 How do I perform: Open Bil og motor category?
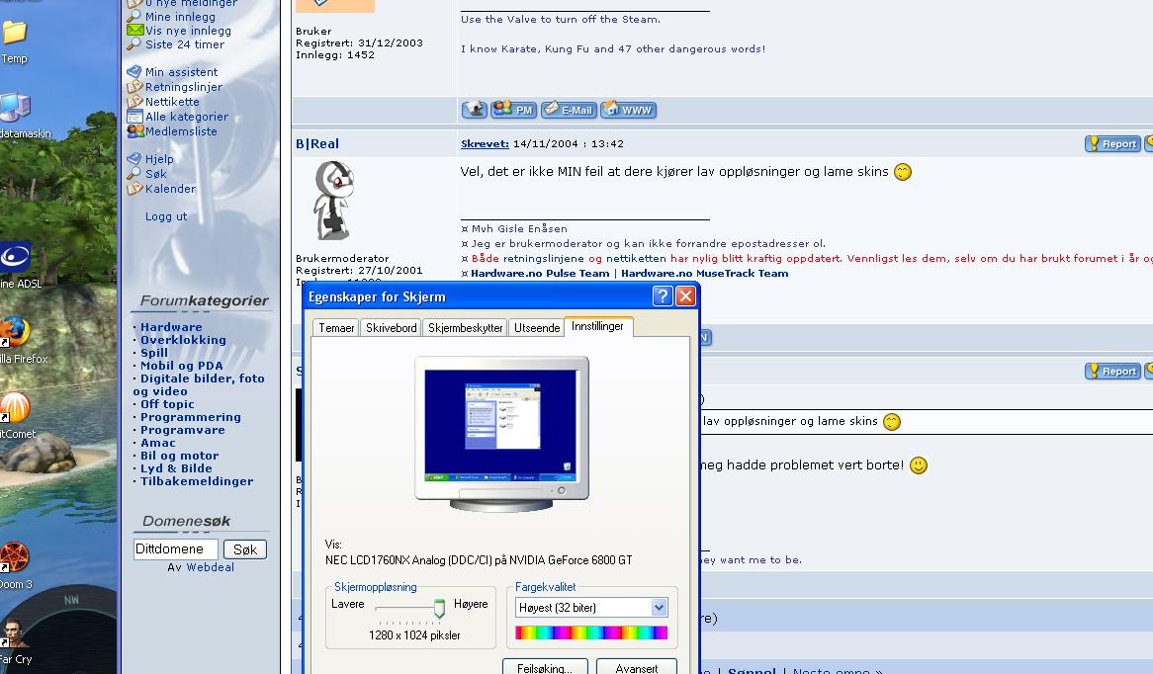coord(179,455)
